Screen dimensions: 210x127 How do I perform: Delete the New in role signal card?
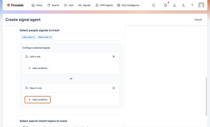113,88
